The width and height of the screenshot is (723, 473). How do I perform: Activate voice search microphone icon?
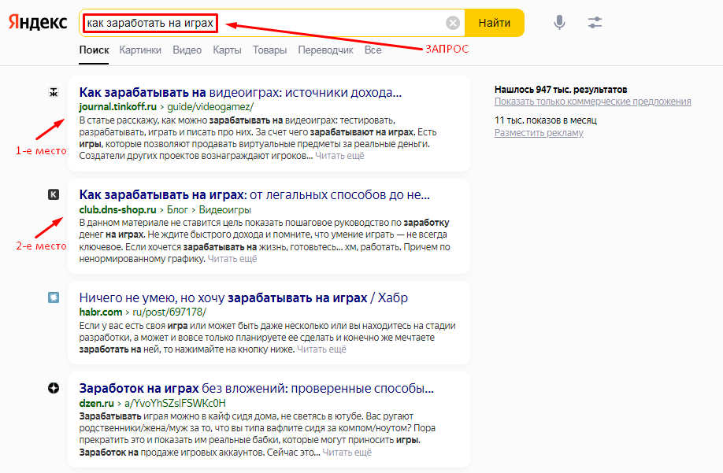559,23
